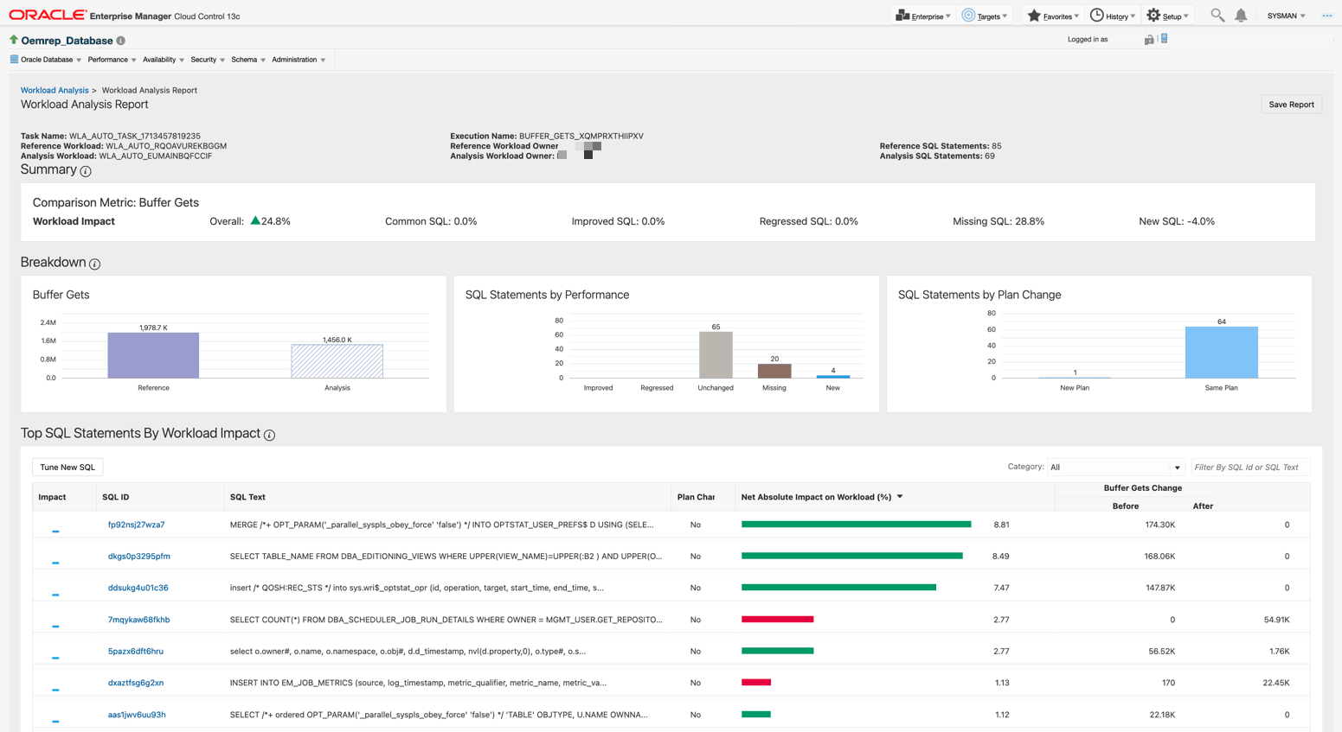The height and width of the screenshot is (732, 1342).
Task: Open the more options ellipsis icon
Action: (x=1327, y=16)
